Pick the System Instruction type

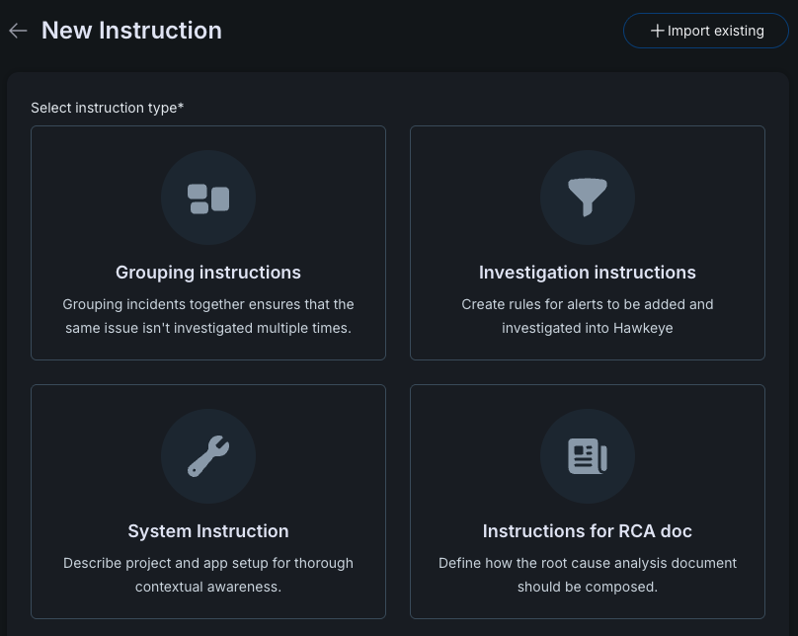207,502
